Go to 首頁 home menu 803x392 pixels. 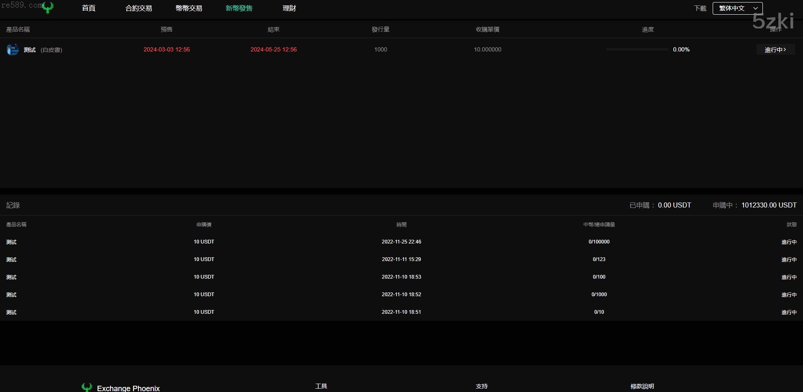click(89, 8)
